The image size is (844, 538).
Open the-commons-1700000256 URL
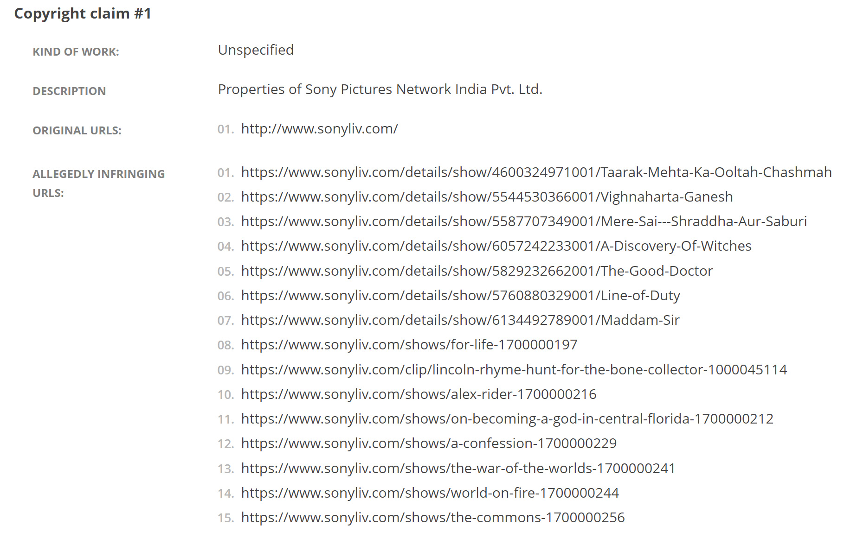click(433, 518)
